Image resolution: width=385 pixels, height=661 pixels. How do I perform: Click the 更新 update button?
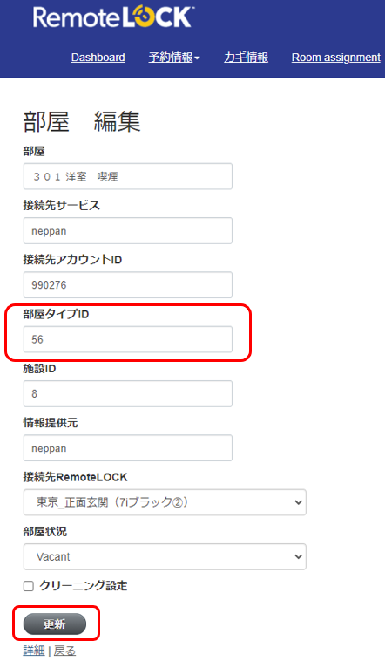(54, 624)
